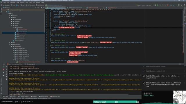
Task: Click the Search Everywhere magnifier icon
Action: 185,5
